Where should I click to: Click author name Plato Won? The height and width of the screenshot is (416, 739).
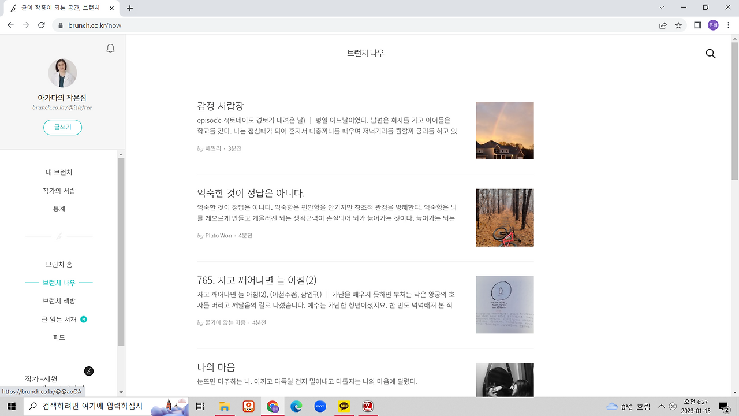click(x=218, y=235)
